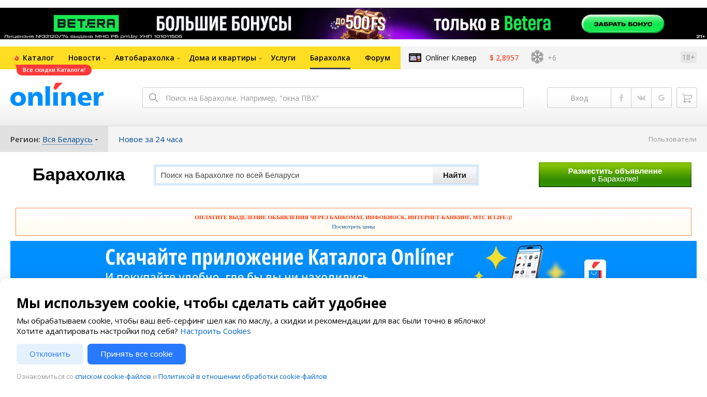Open Onliner Клевер card icon
The width and height of the screenshot is (707, 397).
point(415,58)
